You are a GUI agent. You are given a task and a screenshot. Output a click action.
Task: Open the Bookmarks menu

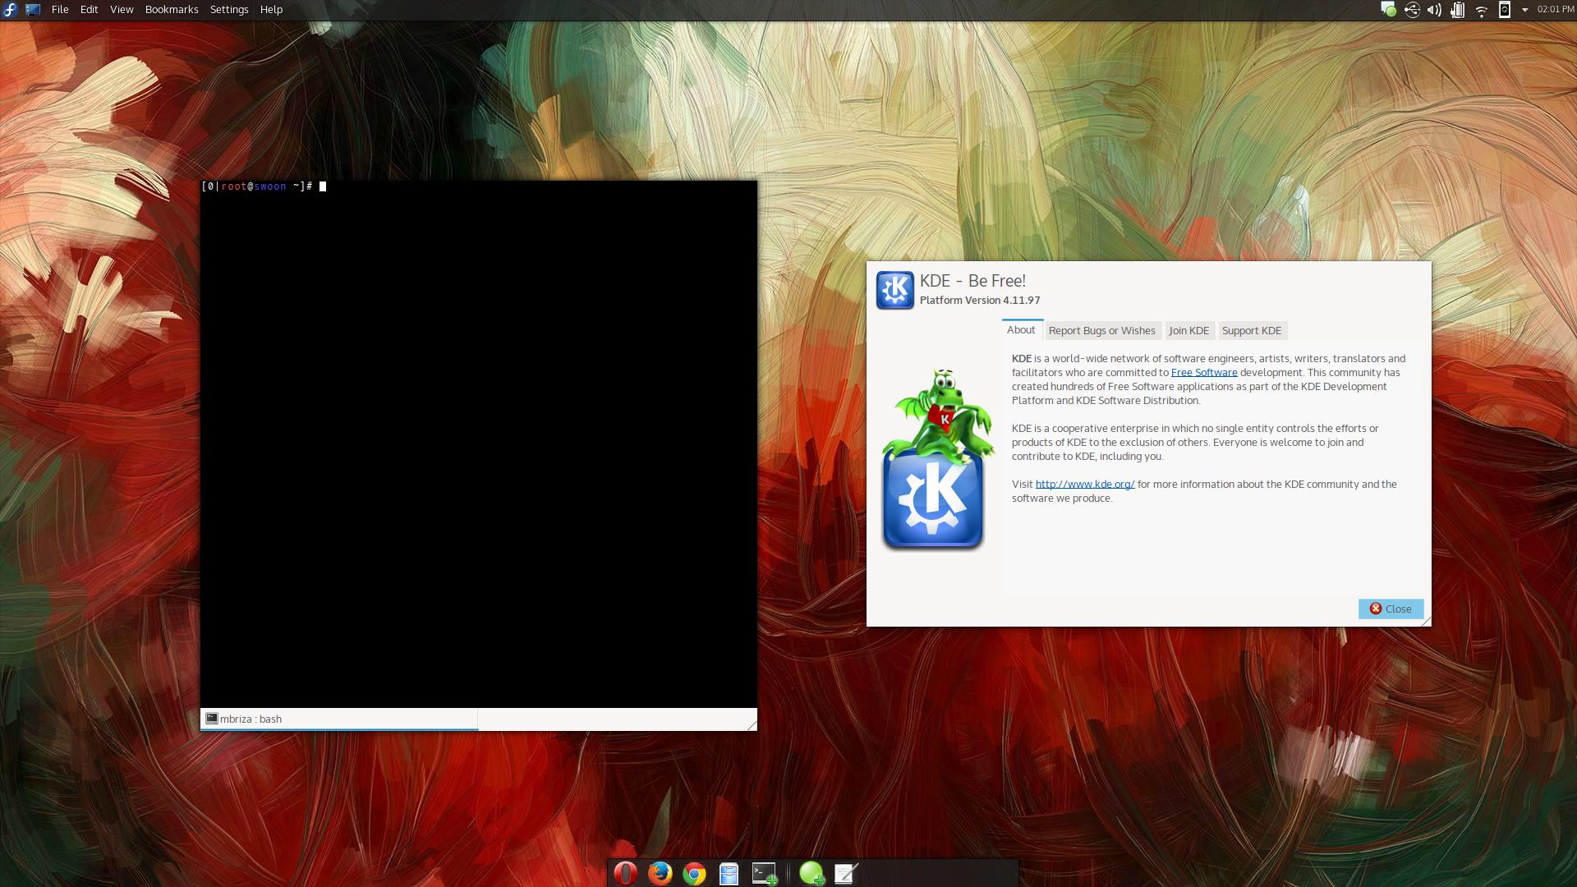[x=172, y=10]
